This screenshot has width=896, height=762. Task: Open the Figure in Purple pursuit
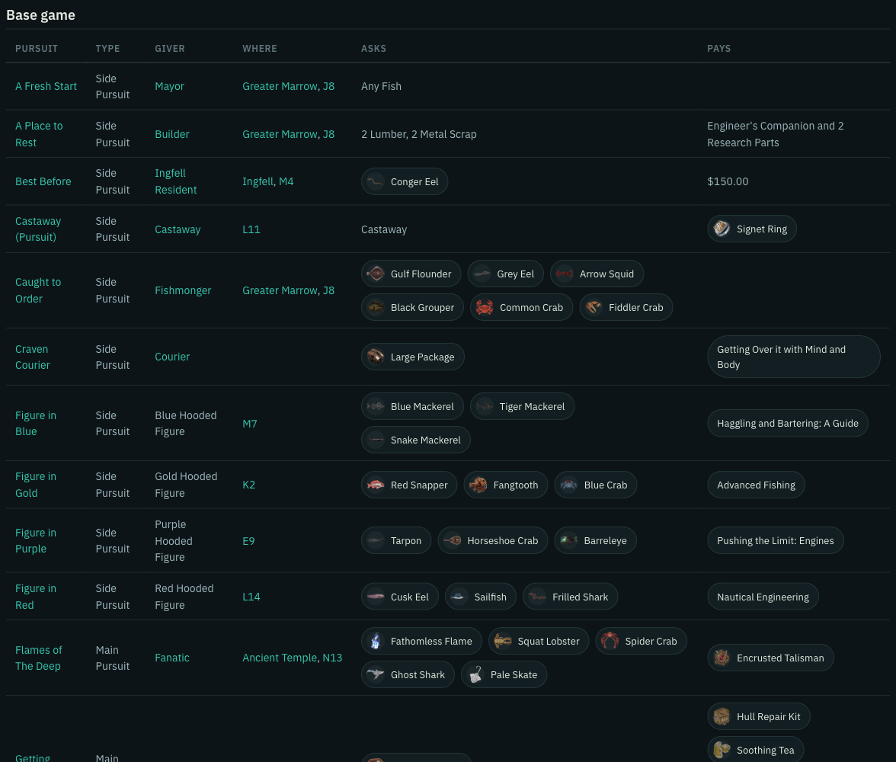[35, 541]
